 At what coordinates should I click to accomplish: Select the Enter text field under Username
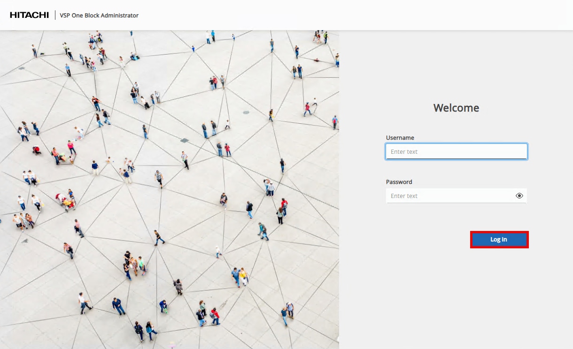click(x=456, y=151)
